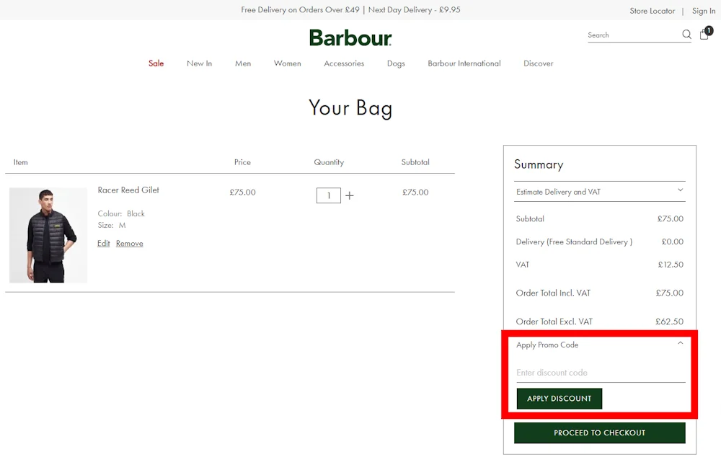This screenshot has width=721, height=465.
Task: Open the New In menu
Action: 199,63
